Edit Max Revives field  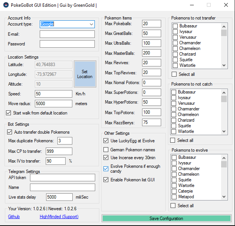tap(151, 63)
